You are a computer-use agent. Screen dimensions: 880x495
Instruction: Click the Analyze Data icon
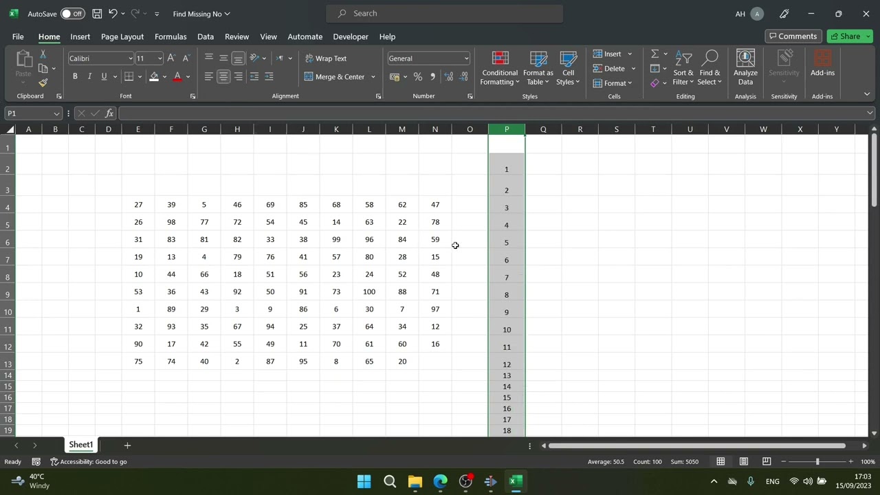pos(745,67)
